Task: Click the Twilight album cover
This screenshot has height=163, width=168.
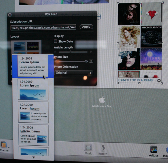Action: point(129,14)
